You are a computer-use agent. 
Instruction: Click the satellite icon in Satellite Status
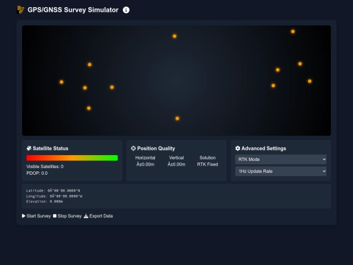[x=29, y=149]
